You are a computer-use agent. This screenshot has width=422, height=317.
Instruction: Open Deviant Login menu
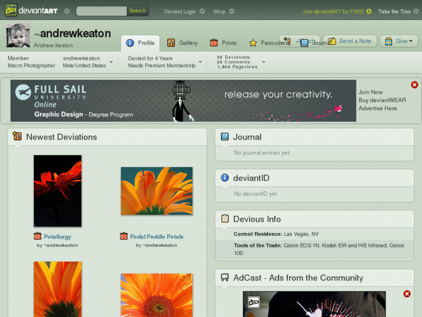coord(180,11)
